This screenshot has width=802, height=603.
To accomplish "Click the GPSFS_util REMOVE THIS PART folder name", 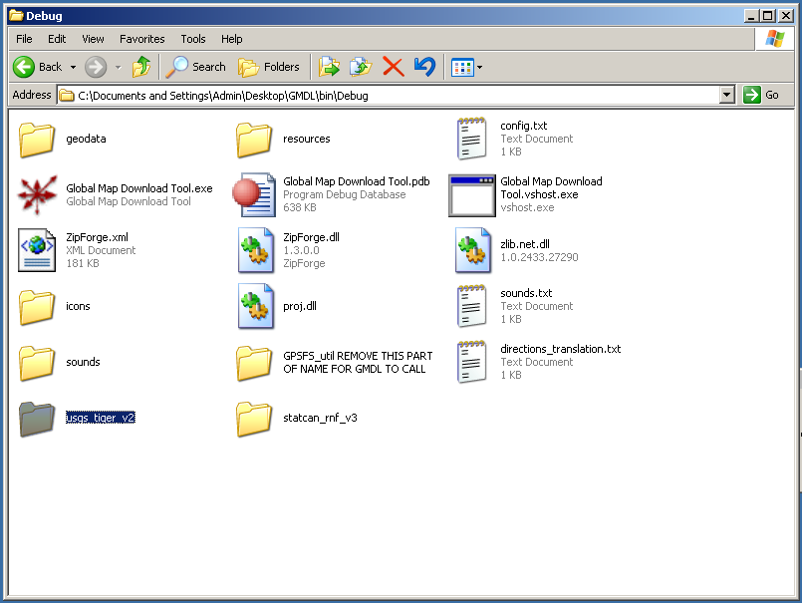I will [x=358, y=363].
